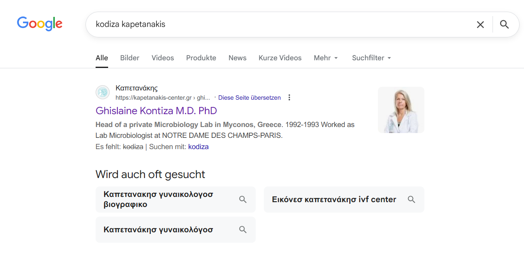Screen dimensions: 524x254
Task: Clear the search query with X icon
Action: [x=480, y=25]
